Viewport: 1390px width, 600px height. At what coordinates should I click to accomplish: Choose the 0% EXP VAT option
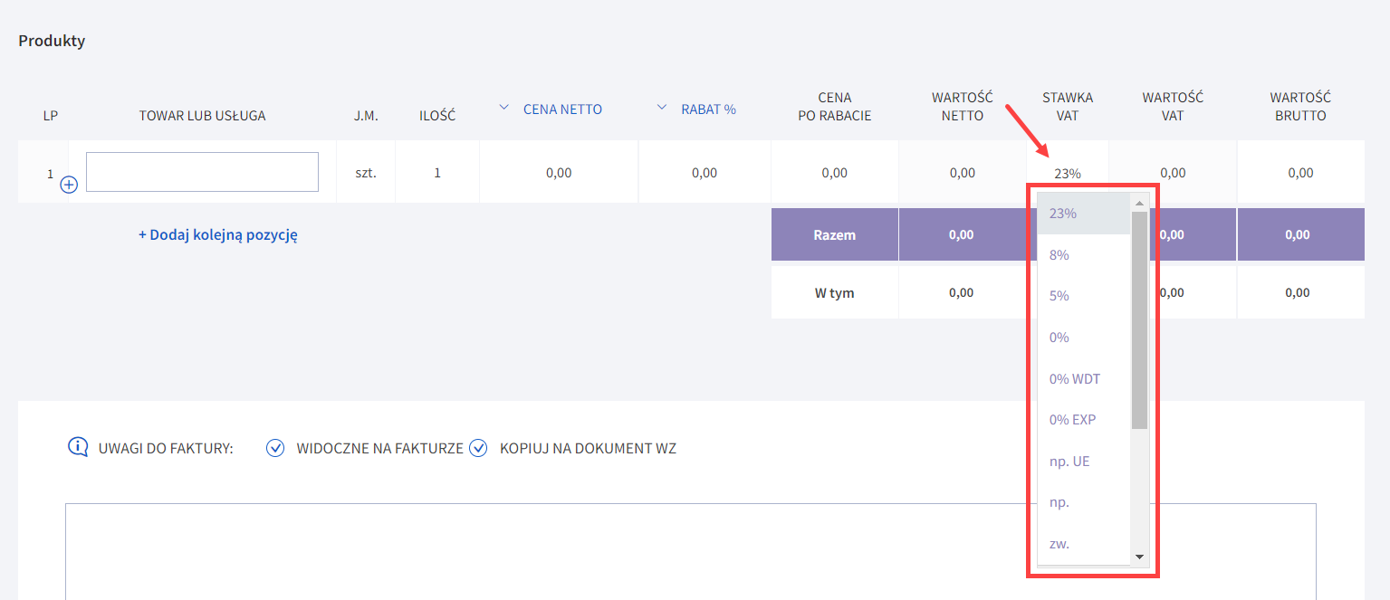[x=1072, y=420]
